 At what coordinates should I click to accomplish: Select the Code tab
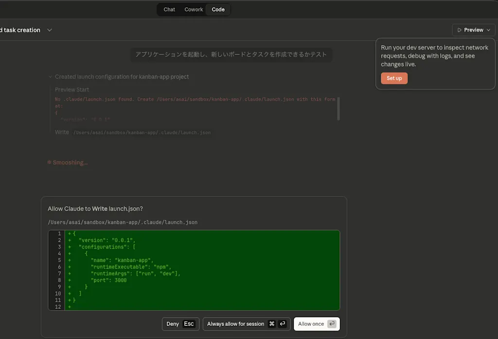[218, 10]
